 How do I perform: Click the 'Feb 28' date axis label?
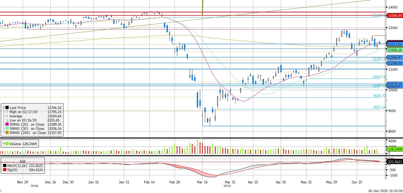coord(174,182)
